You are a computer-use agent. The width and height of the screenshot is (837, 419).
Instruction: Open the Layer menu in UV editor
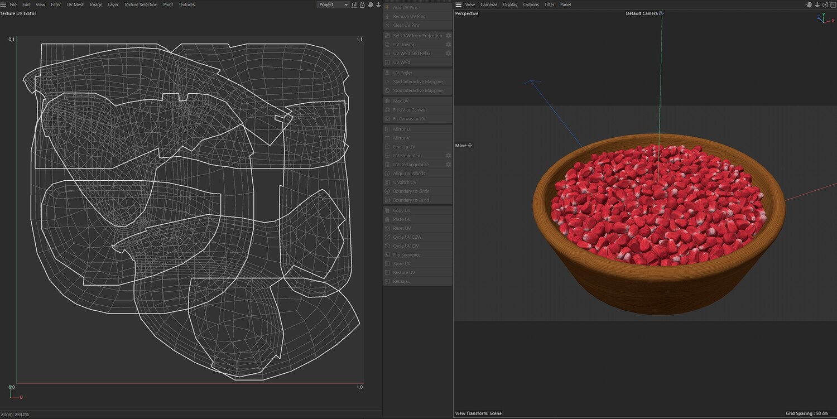113,4
